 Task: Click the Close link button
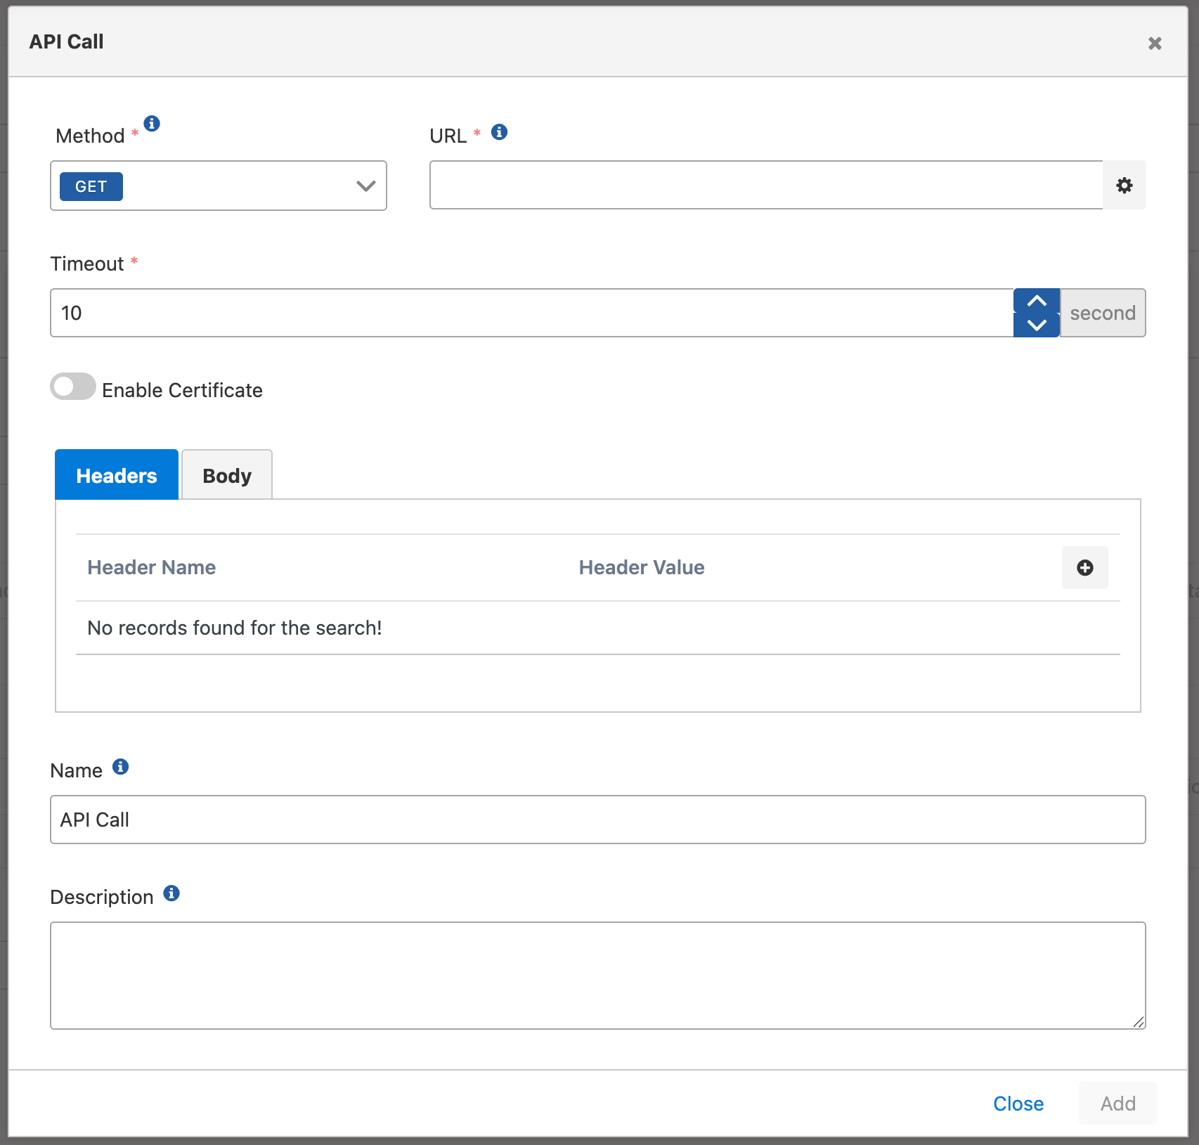[x=1018, y=1104]
